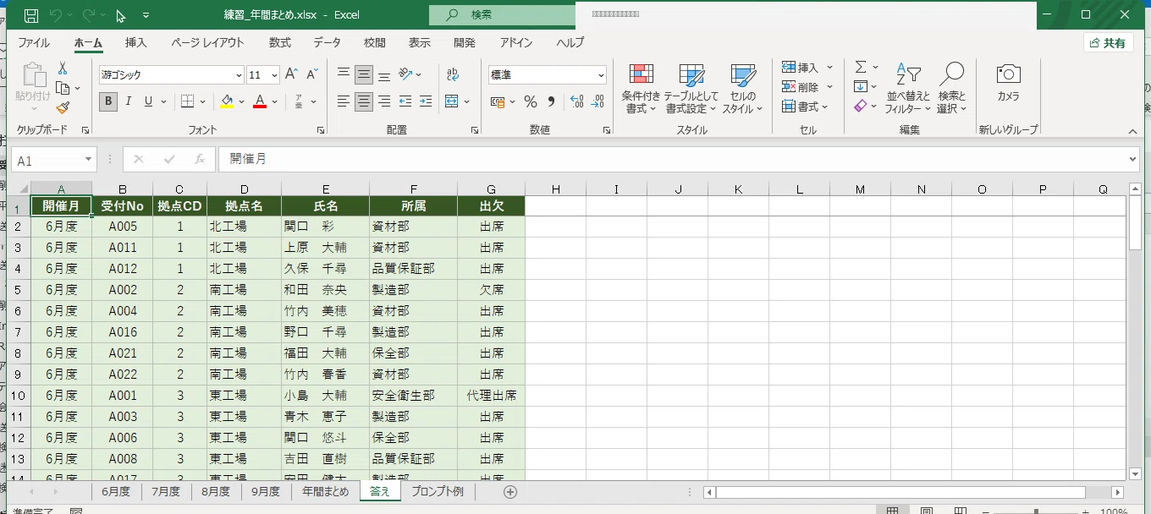The height and width of the screenshot is (514, 1151).
Task: Toggle Bold formatting
Action: point(107,101)
